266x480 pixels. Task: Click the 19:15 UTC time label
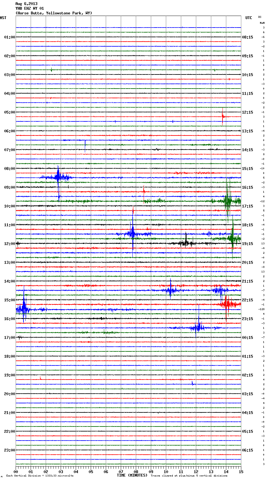[x=248, y=244]
